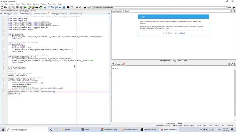Open the Help Source dropdown

[119, 11]
